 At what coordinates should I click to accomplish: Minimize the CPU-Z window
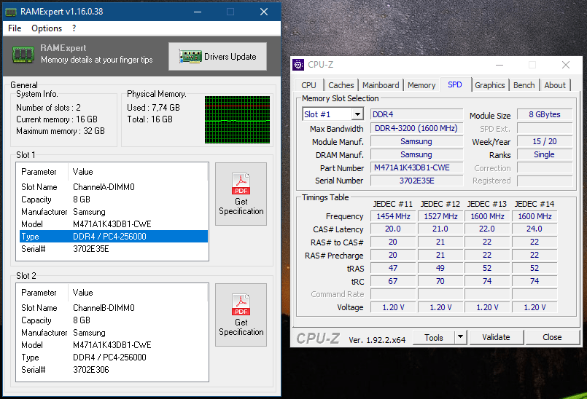[499, 65]
